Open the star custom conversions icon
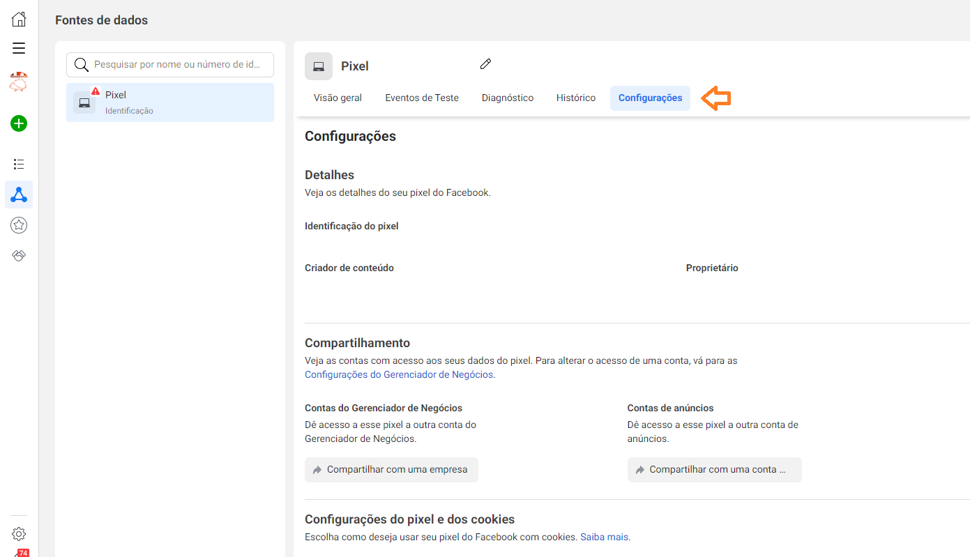Viewport: 970px width, 557px height. point(19,225)
